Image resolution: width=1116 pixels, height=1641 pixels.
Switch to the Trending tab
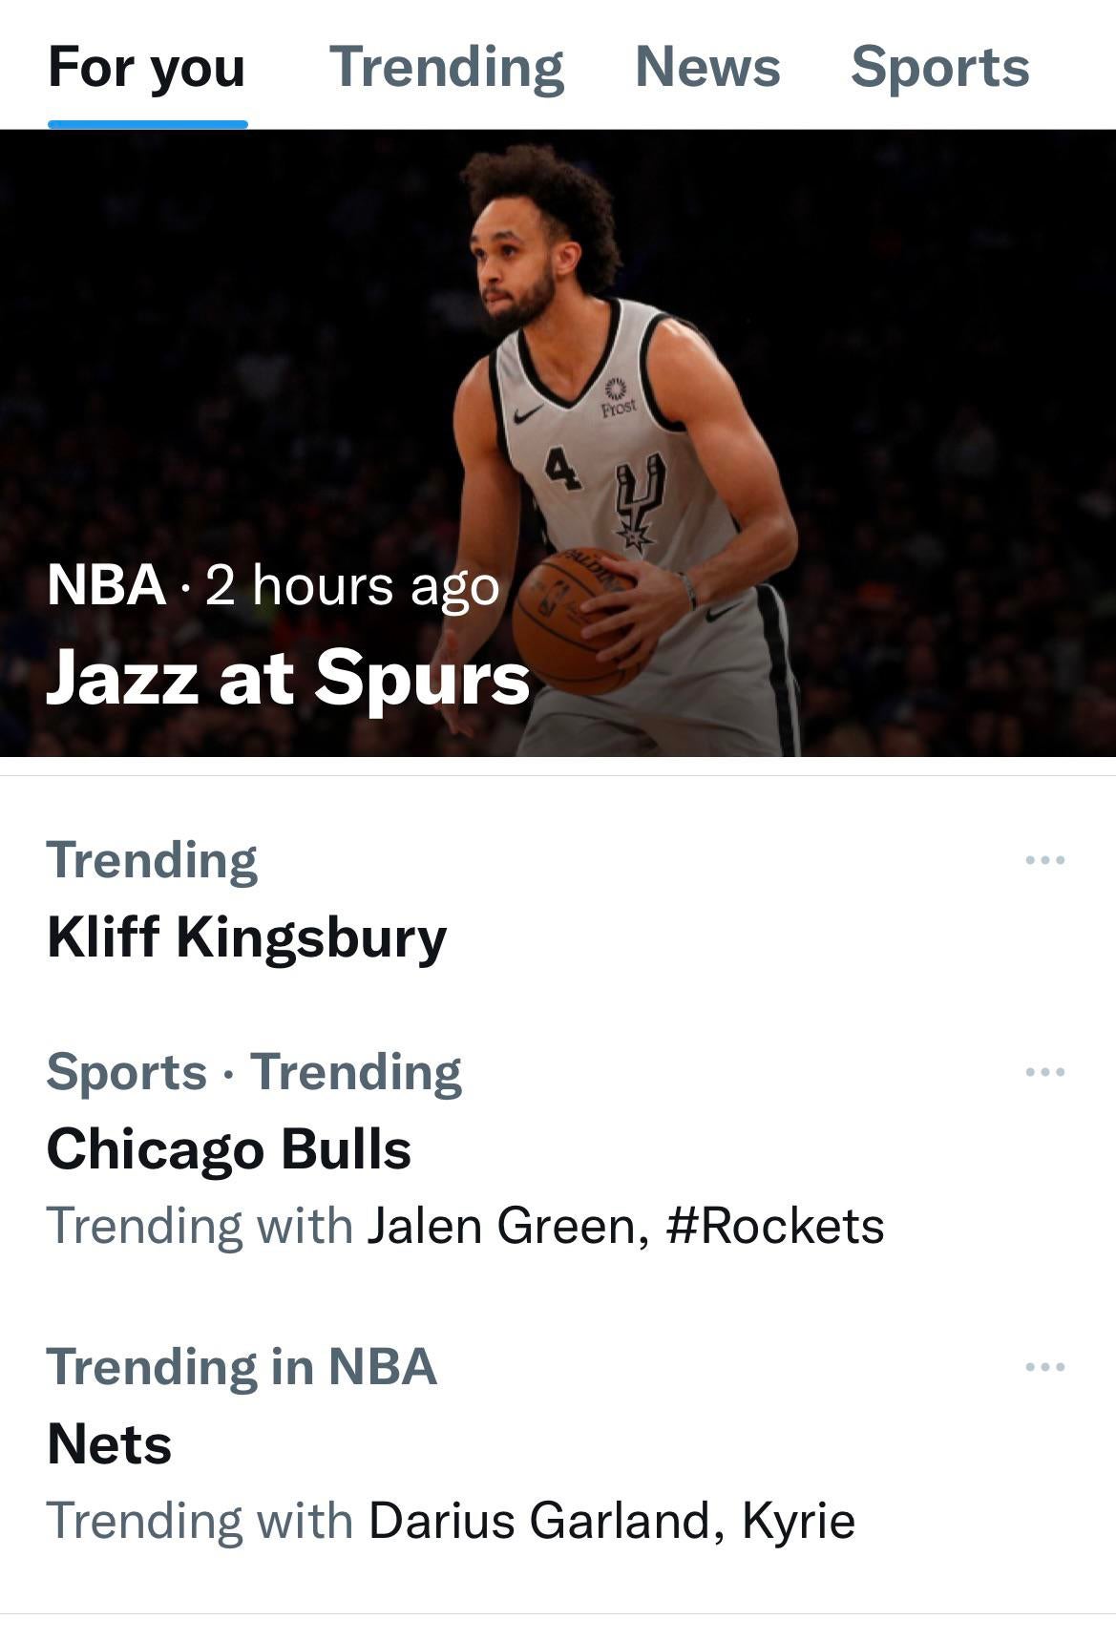coord(447,67)
